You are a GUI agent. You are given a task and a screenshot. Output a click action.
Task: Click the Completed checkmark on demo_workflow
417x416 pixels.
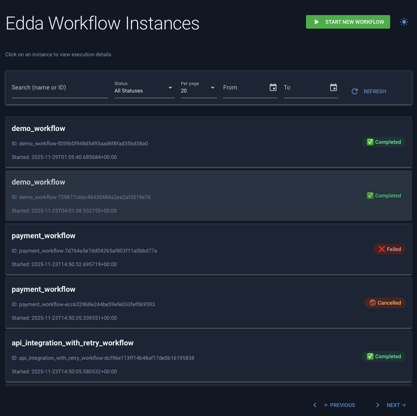click(x=370, y=142)
